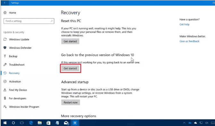Click the Advanced startup heading

pos(75,82)
